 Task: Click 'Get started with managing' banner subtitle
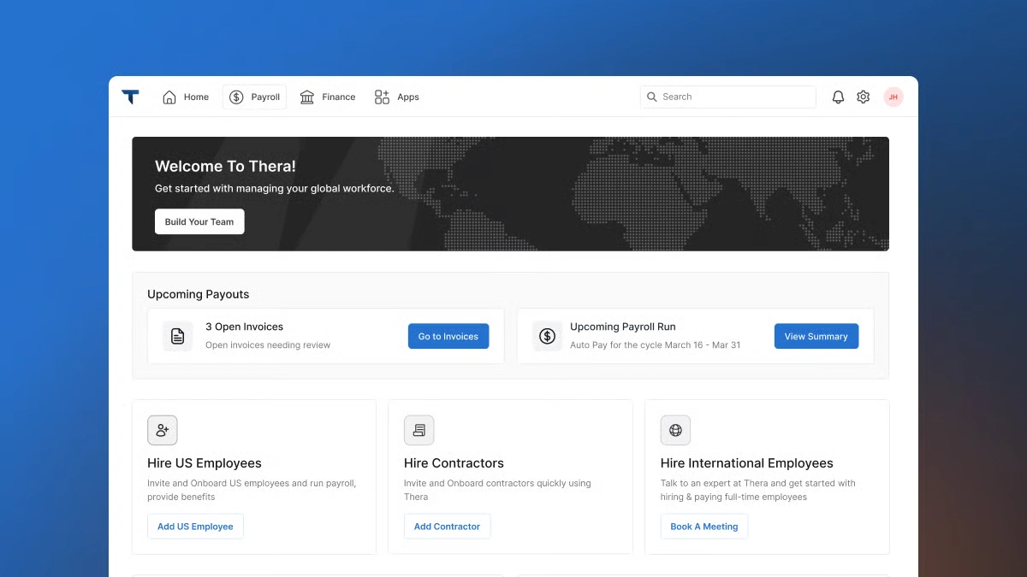click(x=275, y=189)
